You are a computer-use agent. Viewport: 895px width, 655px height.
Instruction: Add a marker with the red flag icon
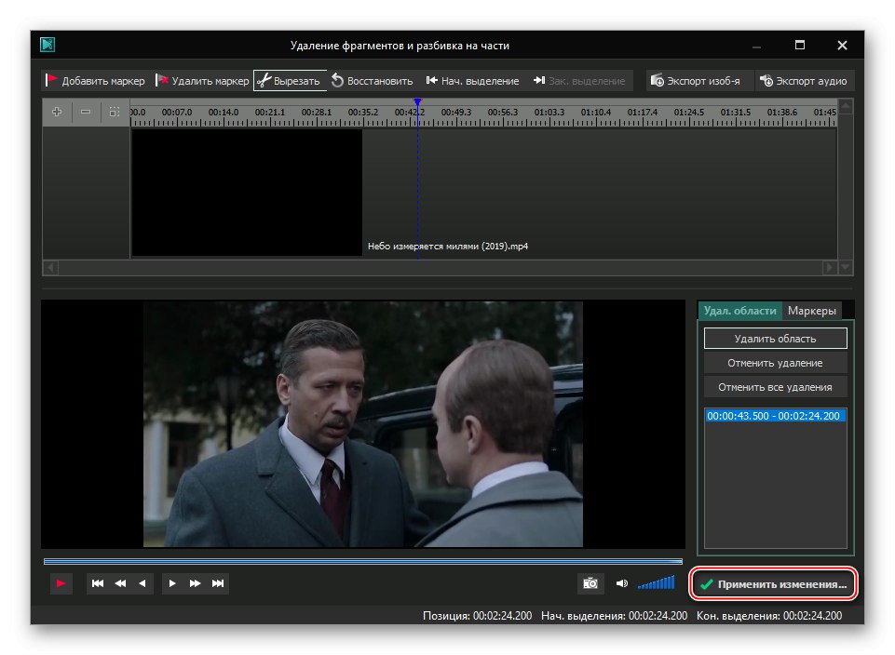click(x=54, y=81)
